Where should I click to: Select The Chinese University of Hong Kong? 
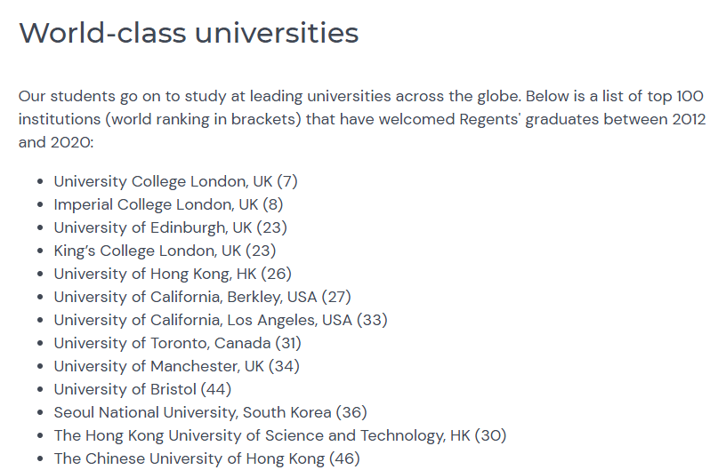click(x=206, y=459)
